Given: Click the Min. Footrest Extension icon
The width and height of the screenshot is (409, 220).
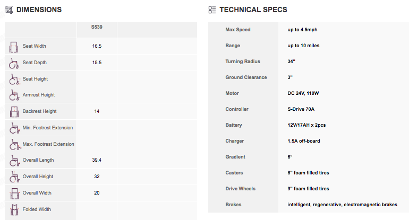Looking at the screenshot, I should (x=15, y=128).
